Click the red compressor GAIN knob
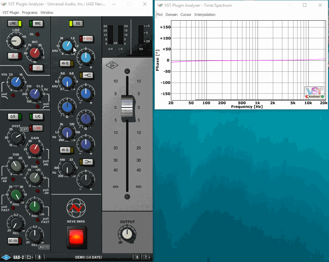 coord(35,149)
